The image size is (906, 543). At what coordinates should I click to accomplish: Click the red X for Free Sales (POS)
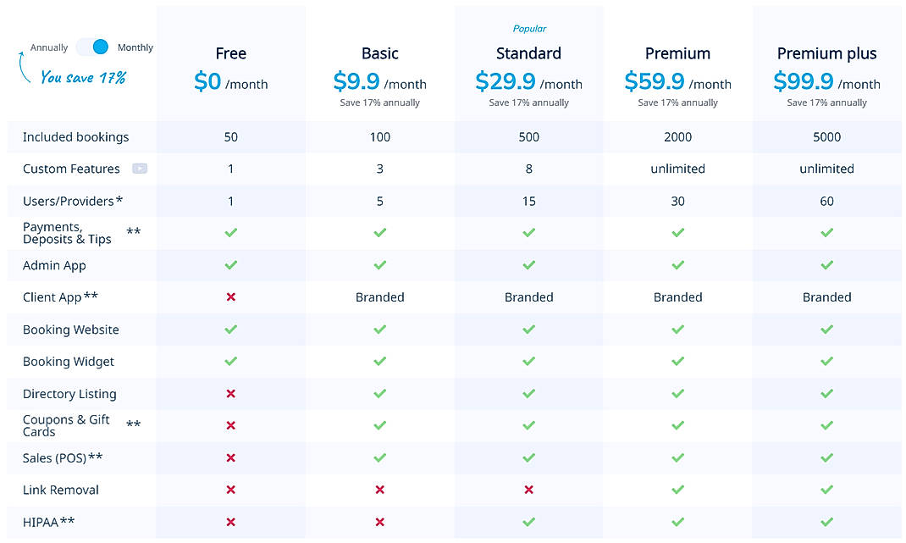pyautogui.click(x=230, y=458)
